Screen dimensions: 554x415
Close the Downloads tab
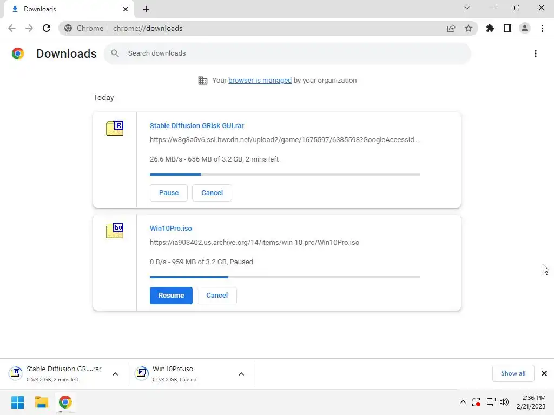pyautogui.click(x=126, y=9)
